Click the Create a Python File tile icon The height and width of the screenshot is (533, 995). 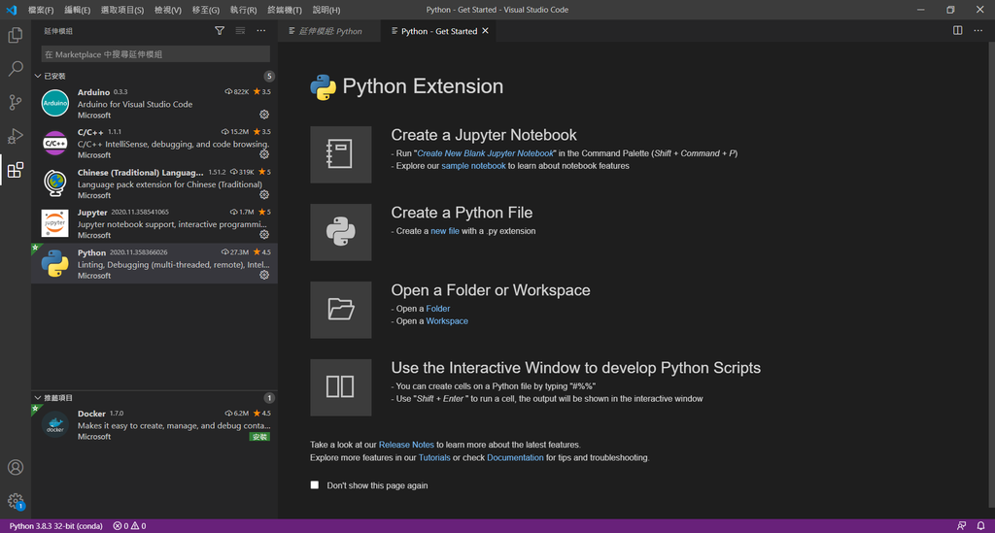pos(341,232)
